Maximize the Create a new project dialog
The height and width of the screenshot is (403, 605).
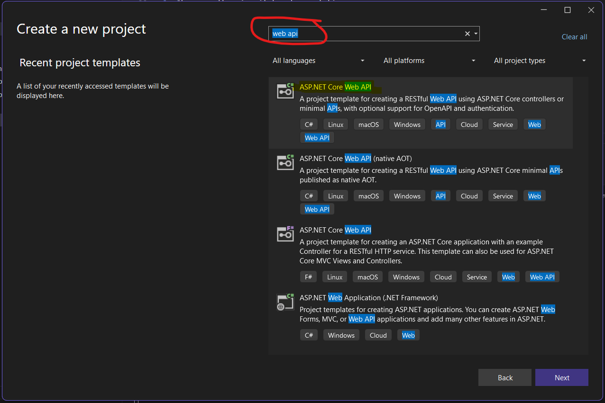click(x=567, y=10)
